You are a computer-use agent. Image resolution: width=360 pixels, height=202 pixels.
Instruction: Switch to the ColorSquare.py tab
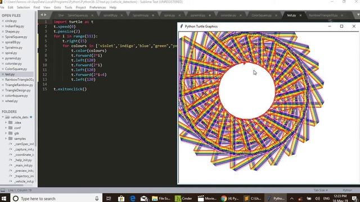(261, 15)
